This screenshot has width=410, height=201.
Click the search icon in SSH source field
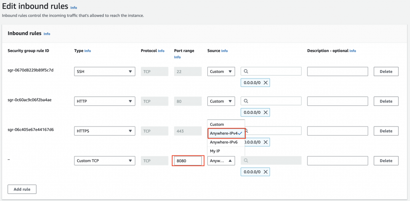click(x=246, y=72)
